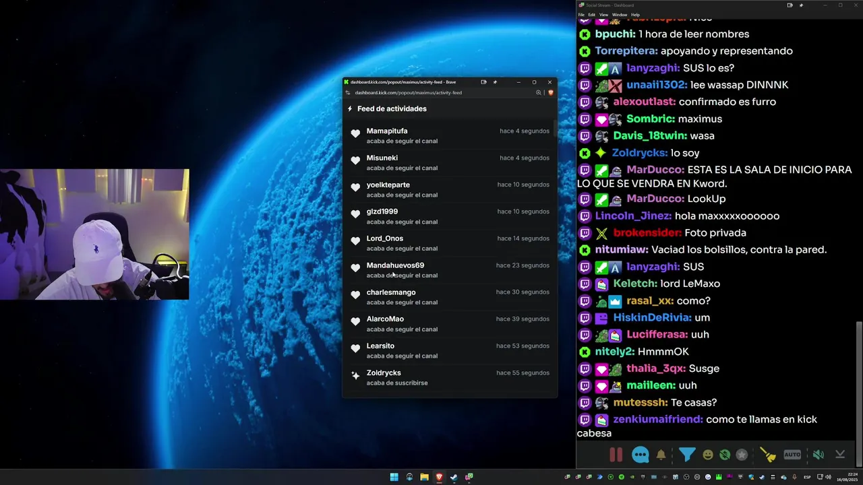This screenshot has height=485, width=863.
Task: Toggle the green speaker sound icon
Action: (818, 455)
